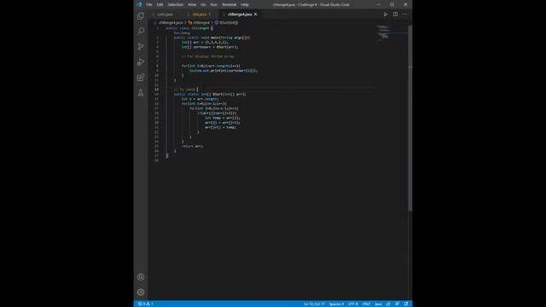Minimize the VS Code window
The image size is (546, 307).
click(379, 4)
